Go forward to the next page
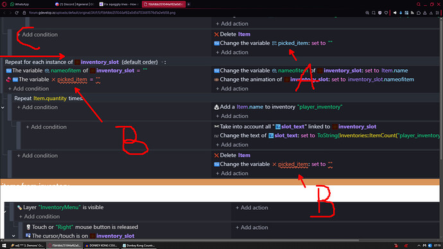The height and width of the screenshot is (249, 443). [x=10, y=13]
